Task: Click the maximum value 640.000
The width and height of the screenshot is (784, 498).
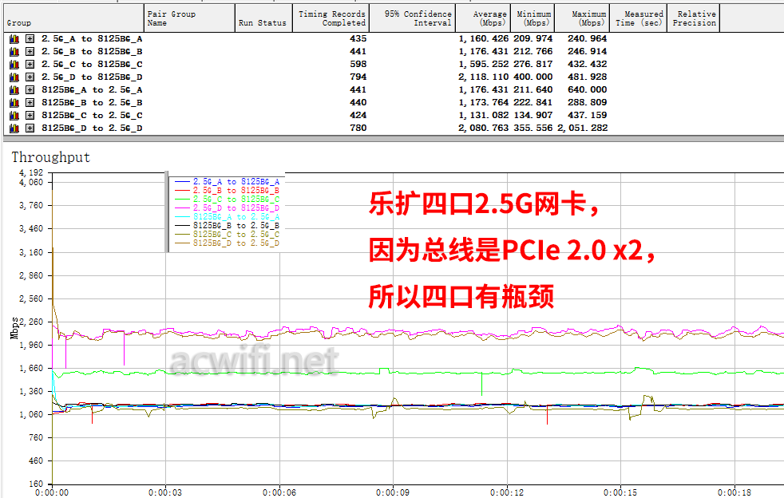Action: point(588,90)
